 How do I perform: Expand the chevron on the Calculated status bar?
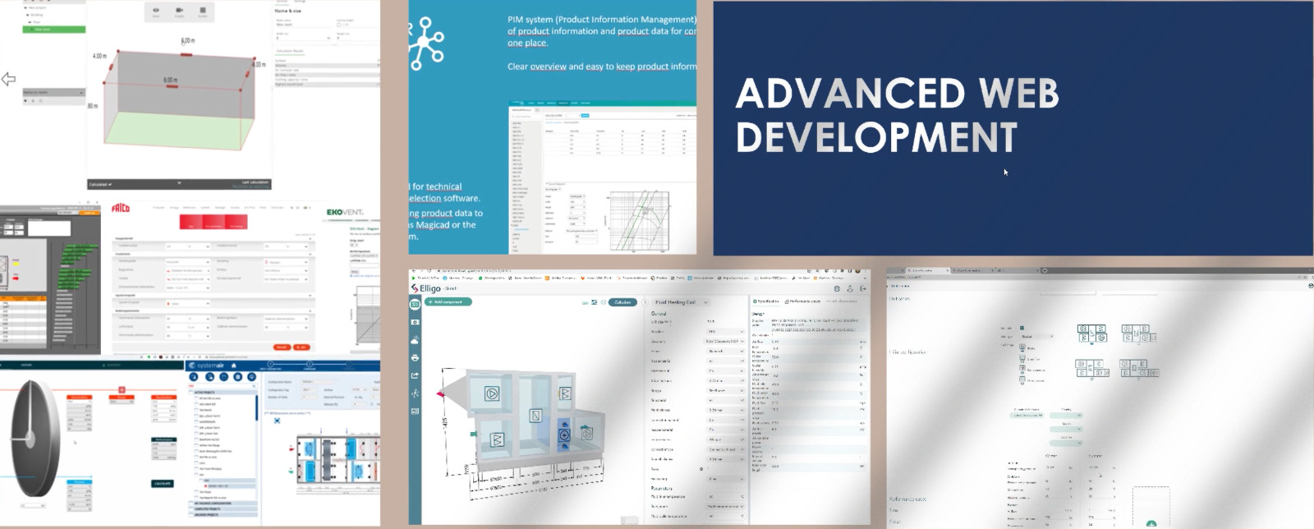179,183
